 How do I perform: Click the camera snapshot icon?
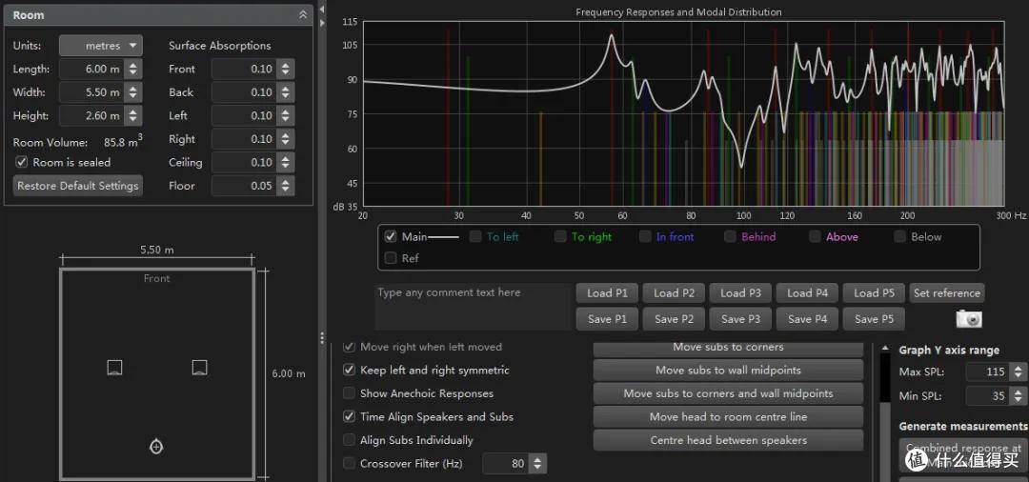[969, 319]
